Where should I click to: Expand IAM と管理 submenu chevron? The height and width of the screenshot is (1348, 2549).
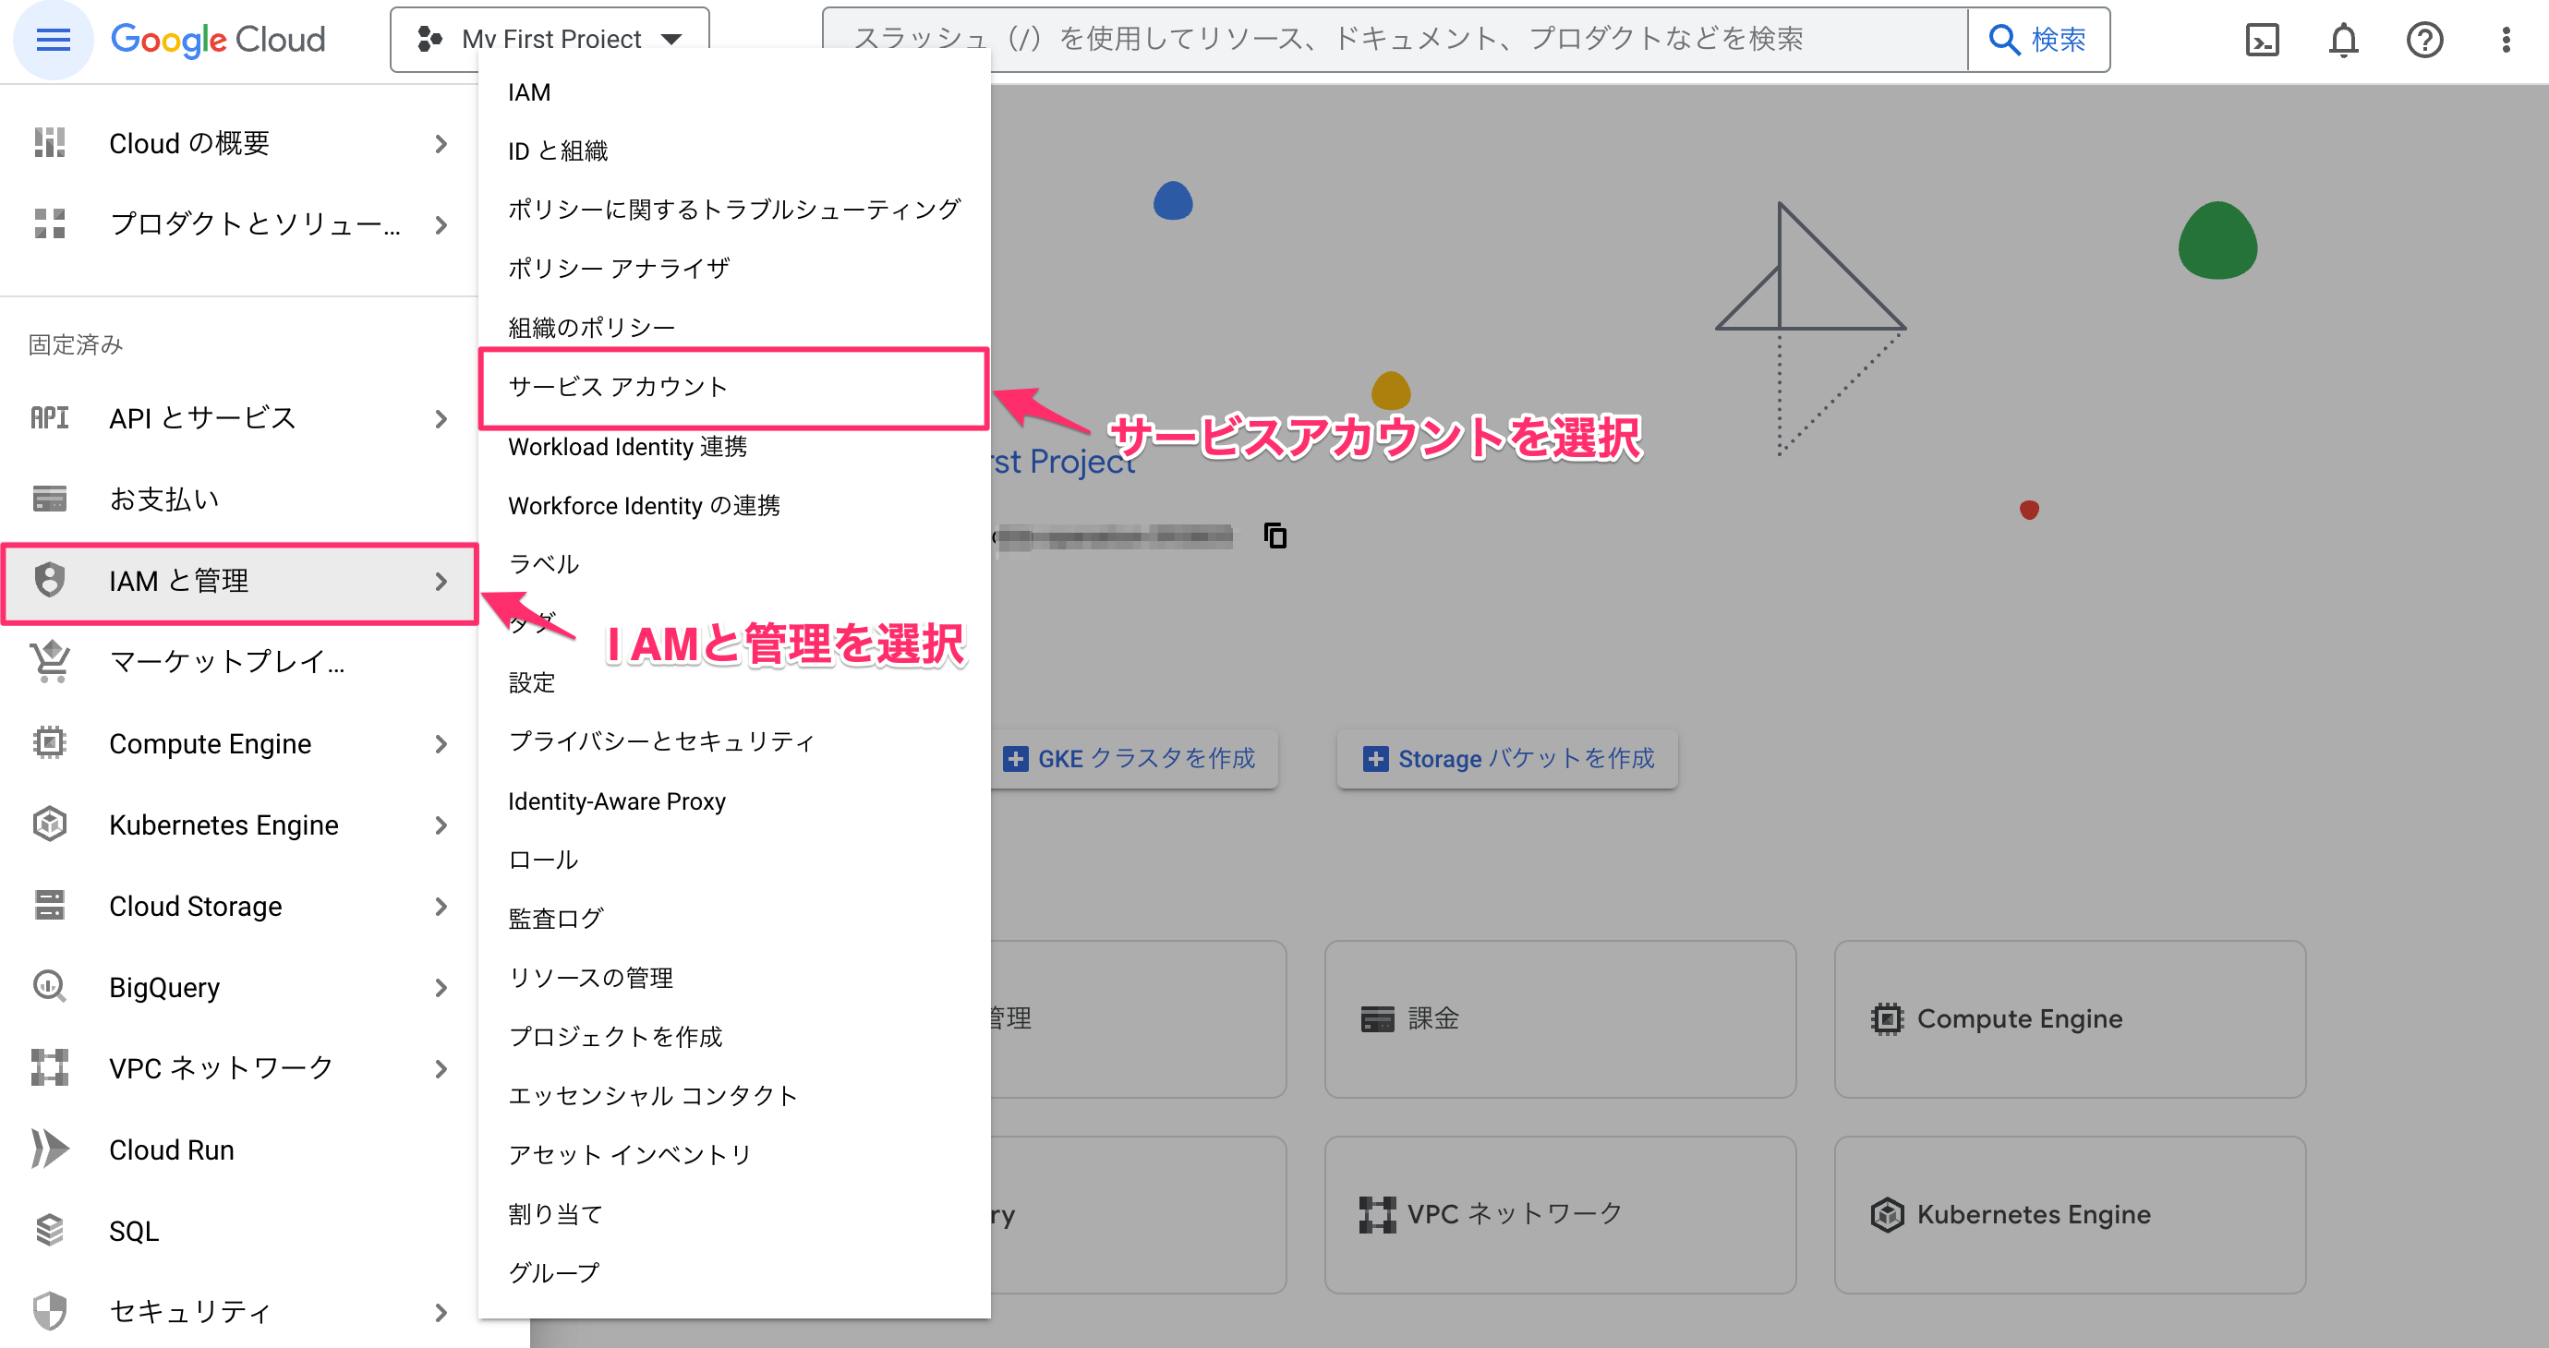(x=441, y=582)
